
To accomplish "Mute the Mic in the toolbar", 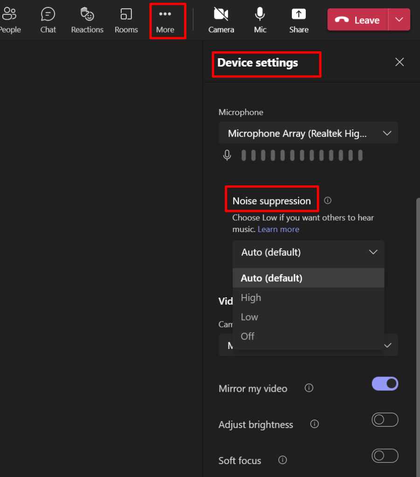I will (260, 20).
